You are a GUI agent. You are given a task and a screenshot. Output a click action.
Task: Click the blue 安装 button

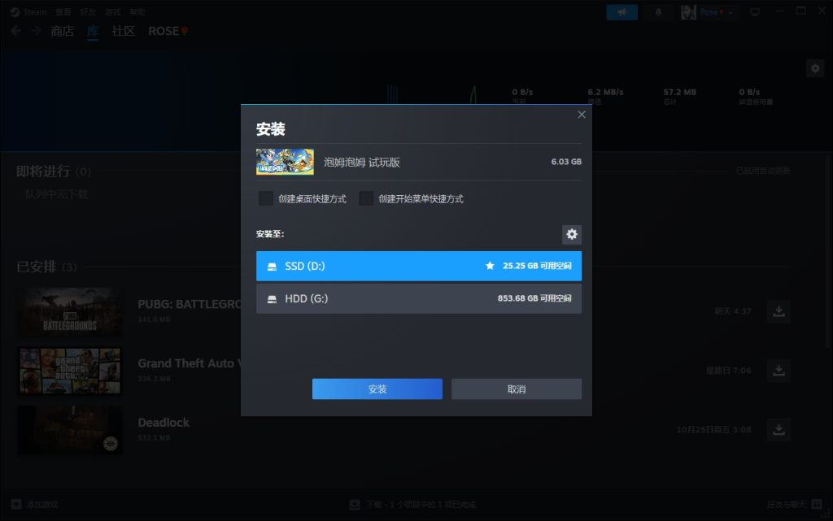[x=377, y=389]
